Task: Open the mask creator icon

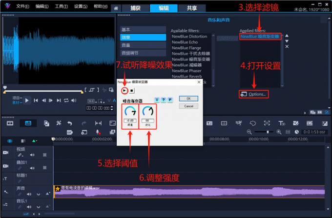Action: coord(253,123)
